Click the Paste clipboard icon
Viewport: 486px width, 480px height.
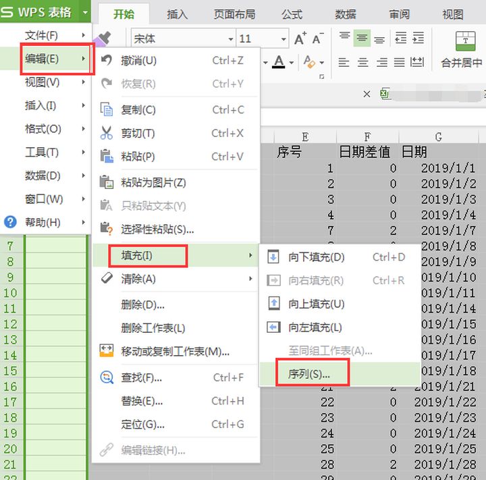click(x=107, y=156)
